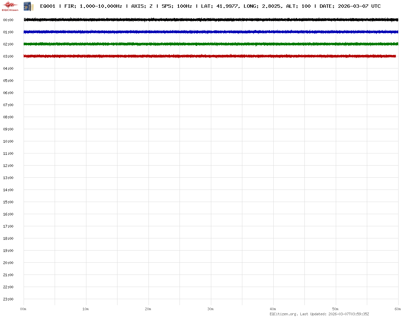Screen dimensions: 405x317
Task: Click the SPS: 100Hz sample rate label
Action: pos(177,6)
